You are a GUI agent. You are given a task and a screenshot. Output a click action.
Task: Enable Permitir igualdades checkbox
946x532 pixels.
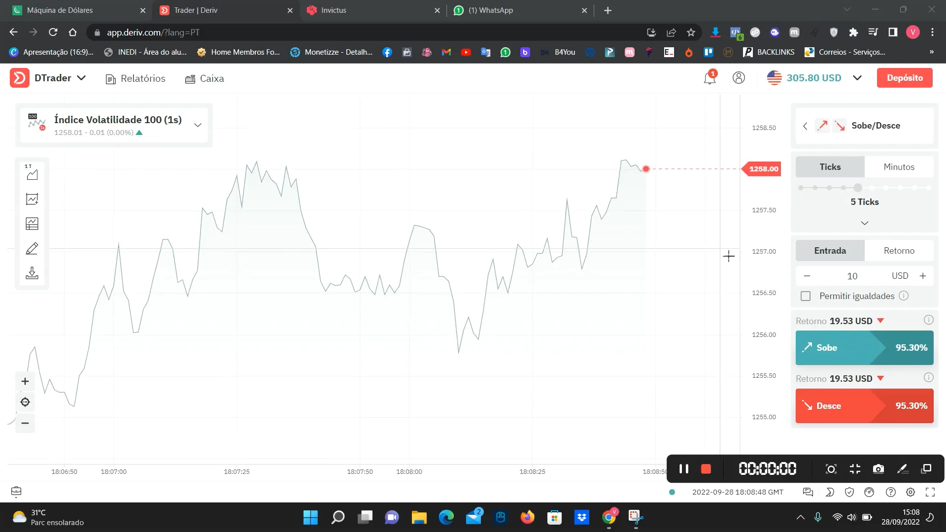coord(806,296)
